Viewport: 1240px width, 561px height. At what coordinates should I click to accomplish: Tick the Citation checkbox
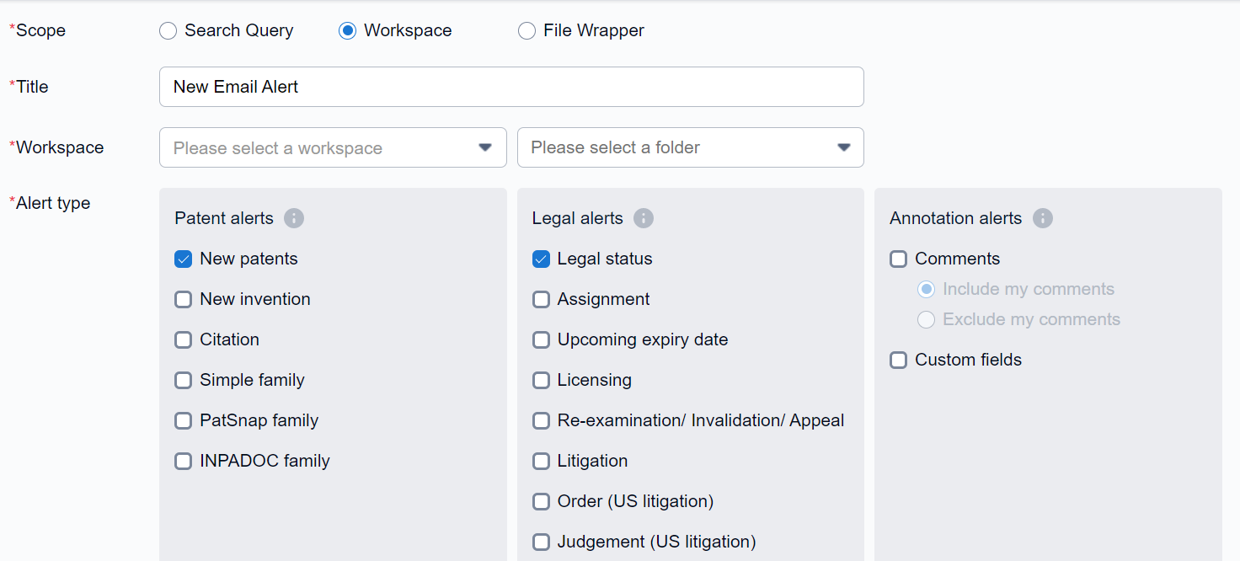(x=184, y=340)
